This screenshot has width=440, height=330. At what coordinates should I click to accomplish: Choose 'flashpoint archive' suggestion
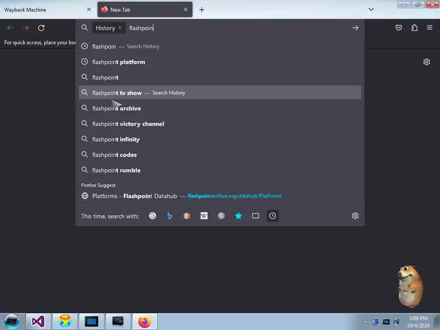pyautogui.click(x=220, y=108)
